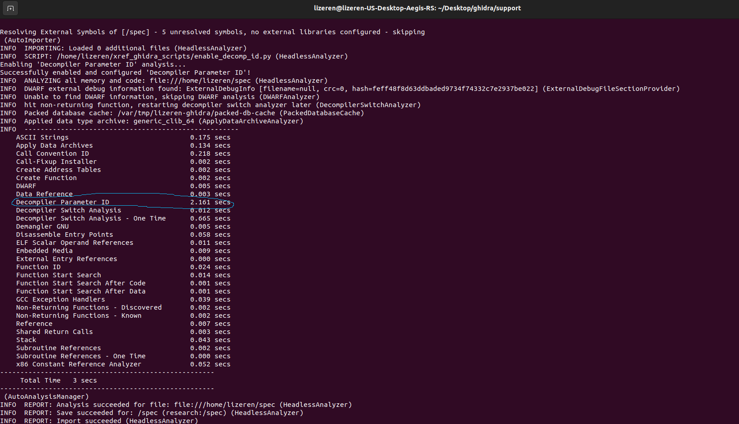This screenshot has height=424, width=739.
Task: Click the 'x86 Constant Reference Analyzer' line
Action: (x=123, y=364)
